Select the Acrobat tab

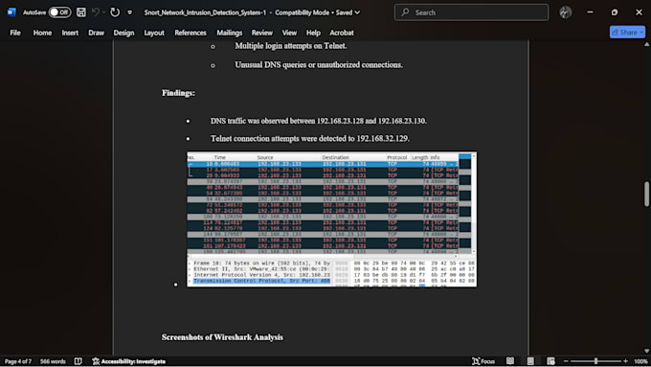(x=342, y=33)
